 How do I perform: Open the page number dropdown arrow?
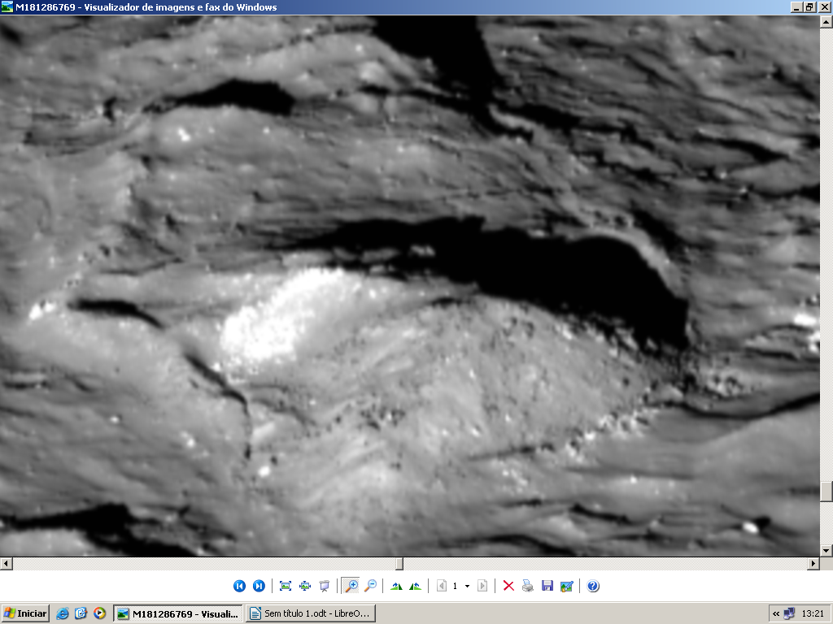(x=467, y=586)
